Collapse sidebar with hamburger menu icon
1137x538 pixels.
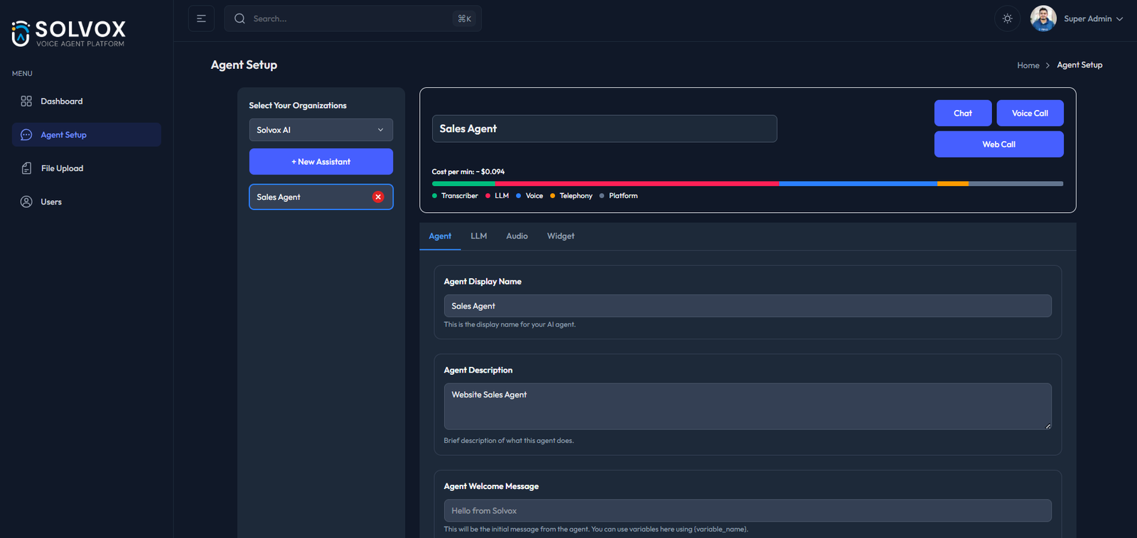[x=201, y=18]
